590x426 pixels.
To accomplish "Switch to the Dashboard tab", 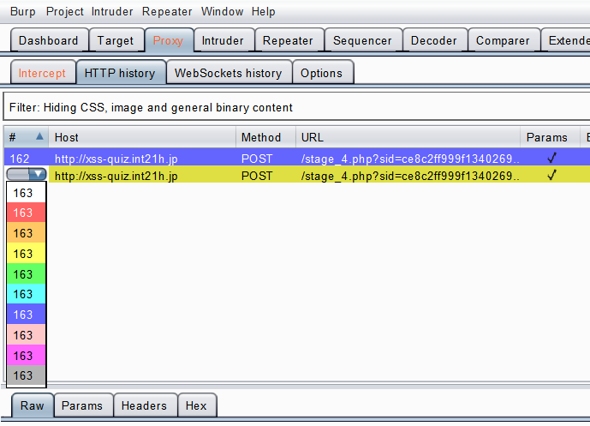I will coord(49,40).
